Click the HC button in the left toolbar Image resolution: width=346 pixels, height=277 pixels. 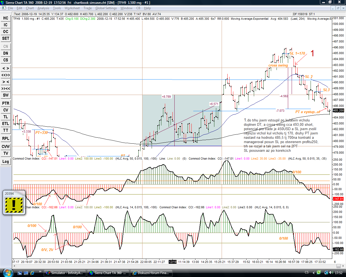[6, 18]
